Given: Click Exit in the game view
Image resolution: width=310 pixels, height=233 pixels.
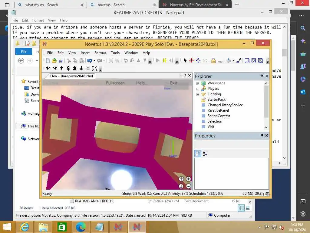Looking at the screenshot, I should [x=173, y=83].
